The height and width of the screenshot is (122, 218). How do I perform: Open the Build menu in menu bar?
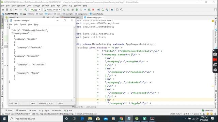[x=53, y=6]
